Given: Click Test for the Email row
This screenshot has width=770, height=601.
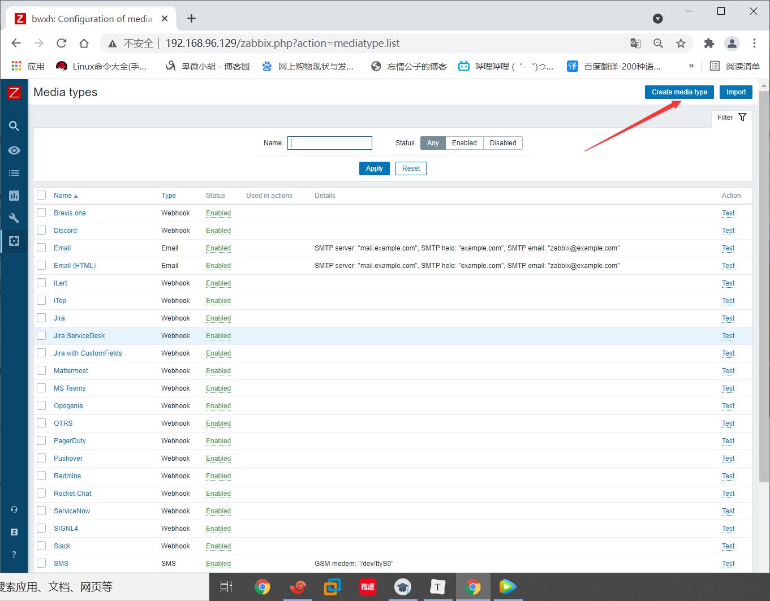Looking at the screenshot, I should [728, 248].
